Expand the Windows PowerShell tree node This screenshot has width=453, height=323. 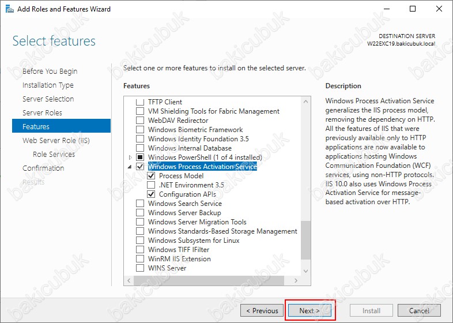[x=130, y=157]
